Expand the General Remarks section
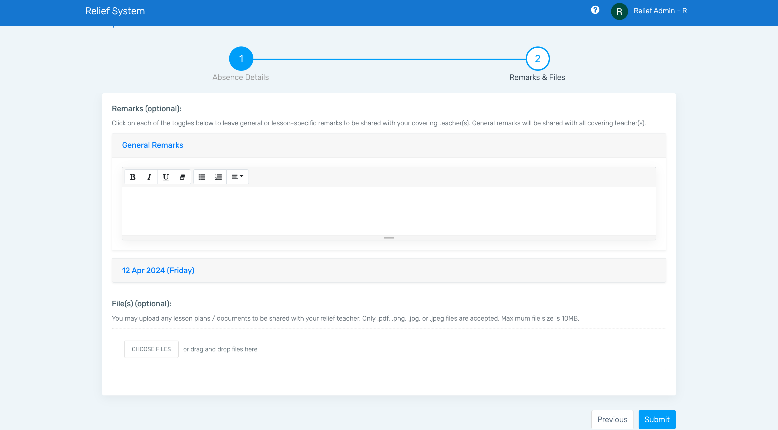Viewport: 778px width, 430px height. [x=153, y=145]
